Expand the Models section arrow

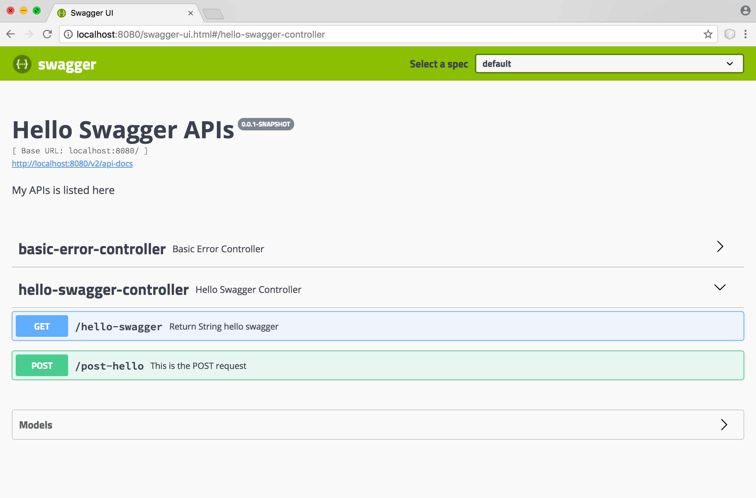(x=724, y=425)
